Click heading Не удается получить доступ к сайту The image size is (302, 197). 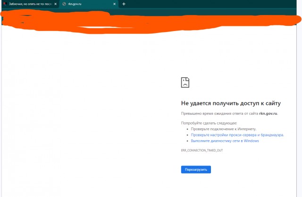231,103
